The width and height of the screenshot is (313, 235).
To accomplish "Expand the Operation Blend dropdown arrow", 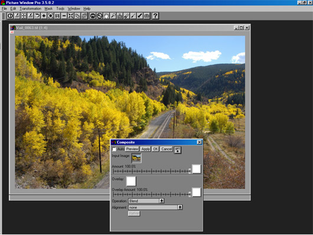I will (162, 201).
